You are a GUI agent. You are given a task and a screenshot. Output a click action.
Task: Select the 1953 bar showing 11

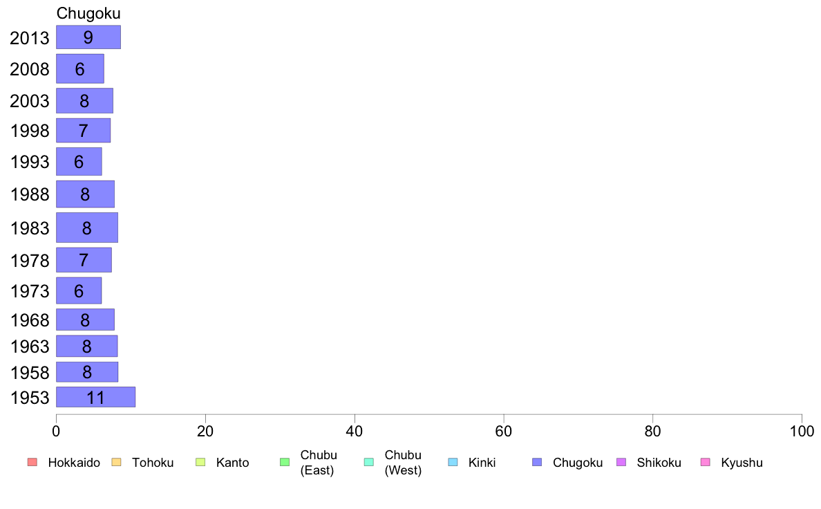tap(96, 397)
